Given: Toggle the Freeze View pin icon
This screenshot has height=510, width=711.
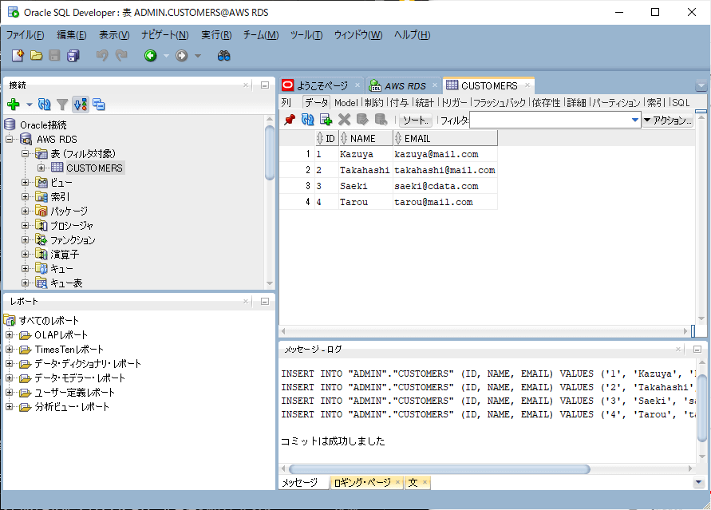Looking at the screenshot, I should point(289,120).
